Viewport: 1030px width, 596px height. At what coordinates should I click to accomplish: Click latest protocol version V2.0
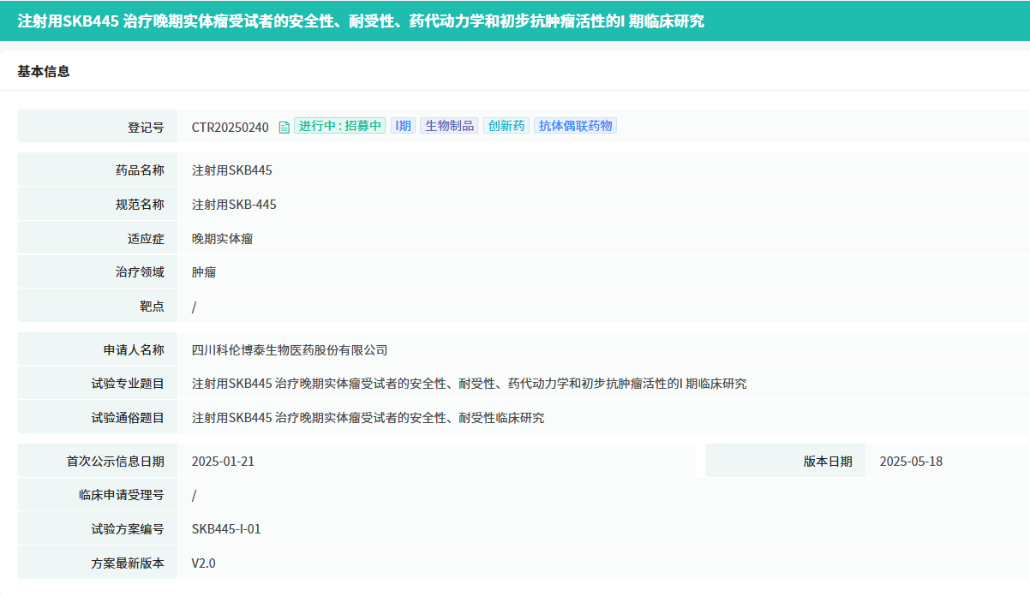click(x=204, y=563)
